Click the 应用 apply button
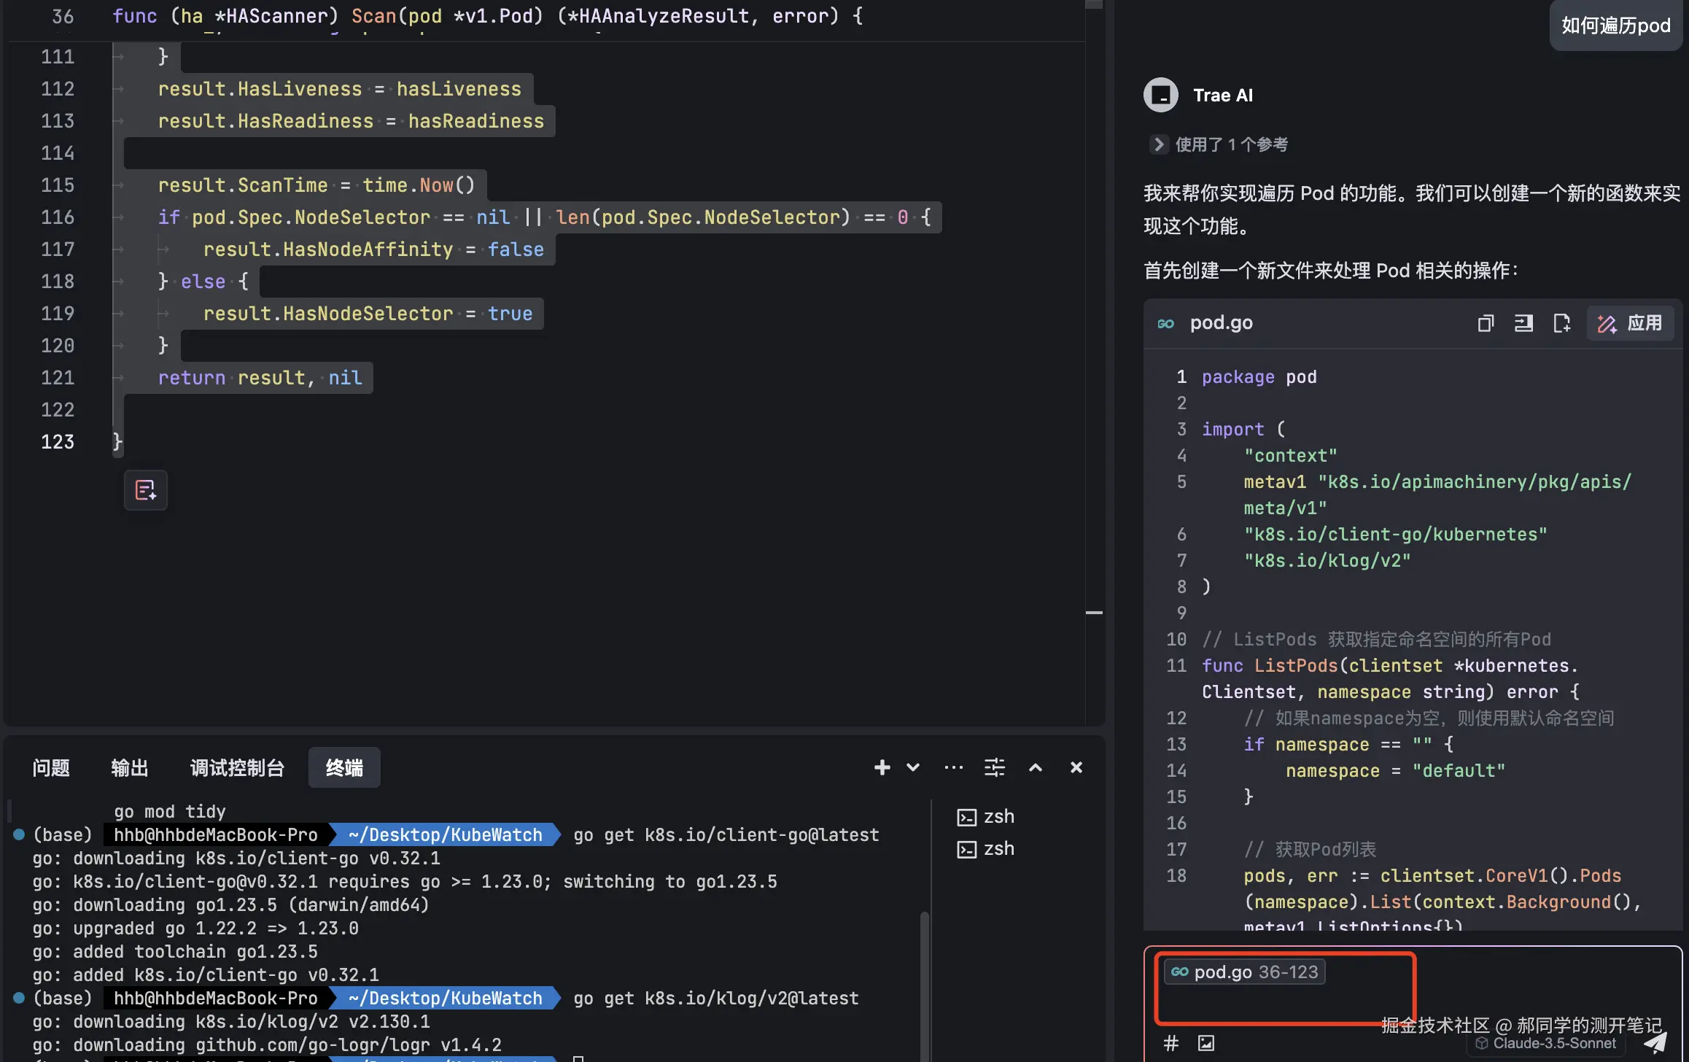1689x1062 pixels. click(x=1631, y=323)
